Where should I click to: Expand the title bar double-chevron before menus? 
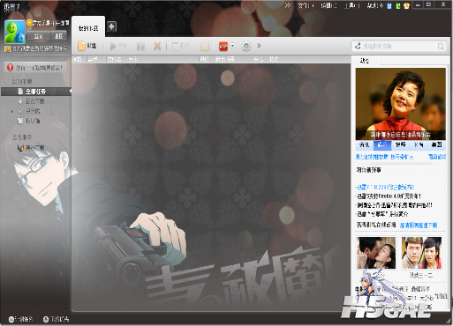[x=288, y=5]
